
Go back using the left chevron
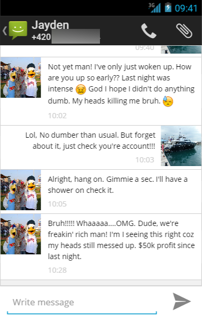[x=5, y=30]
